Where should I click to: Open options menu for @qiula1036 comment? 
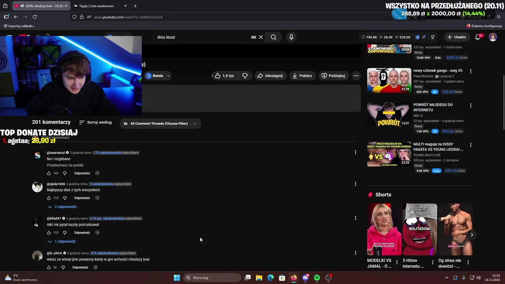click(x=355, y=184)
